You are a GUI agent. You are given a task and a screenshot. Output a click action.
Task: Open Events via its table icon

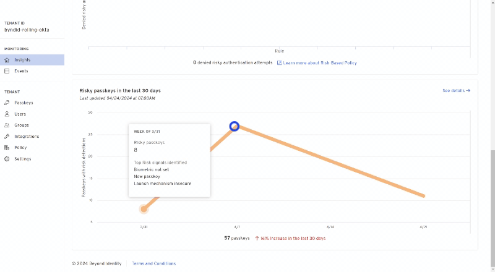click(7, 71)
